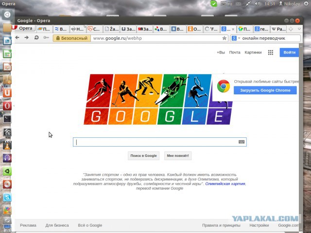Bookmark page with the star icon

[x=225, y=38]
